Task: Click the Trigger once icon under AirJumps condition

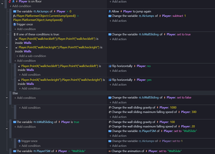Action: (15, 24)
